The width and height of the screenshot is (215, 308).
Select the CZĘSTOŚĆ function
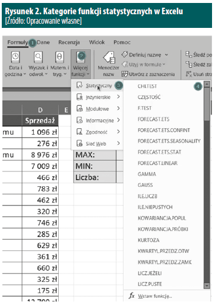pyautogui.click(x=149, y=97)
